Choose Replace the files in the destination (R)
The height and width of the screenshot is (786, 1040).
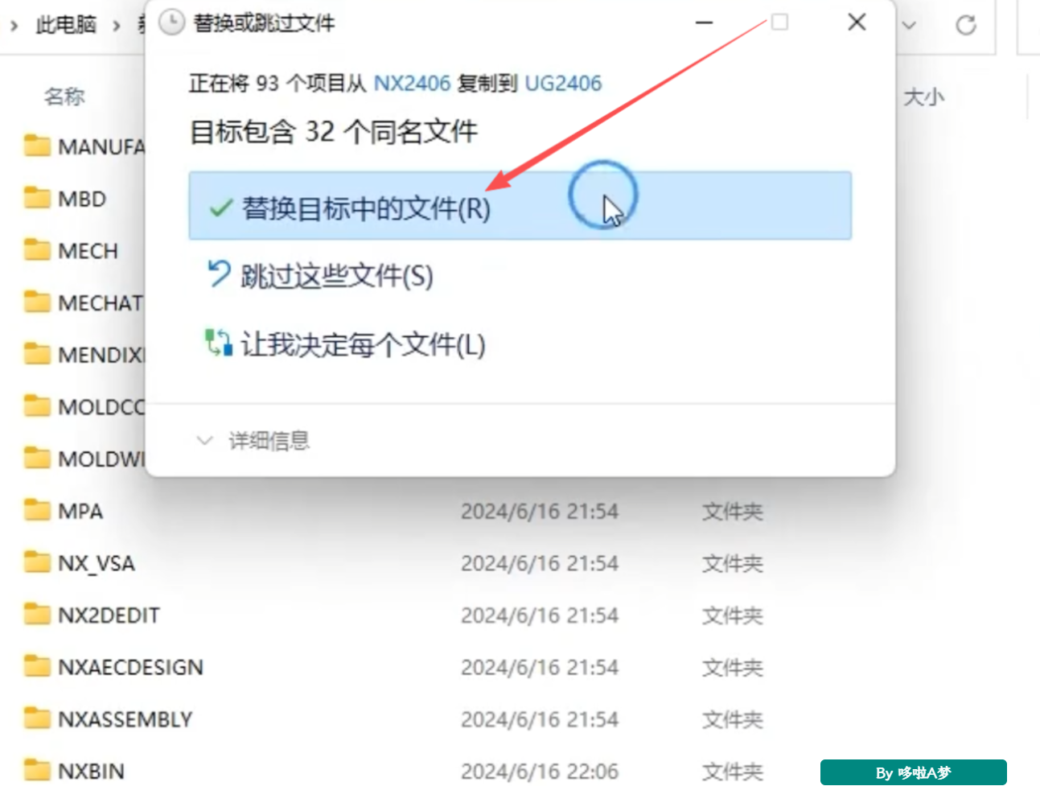520,206
